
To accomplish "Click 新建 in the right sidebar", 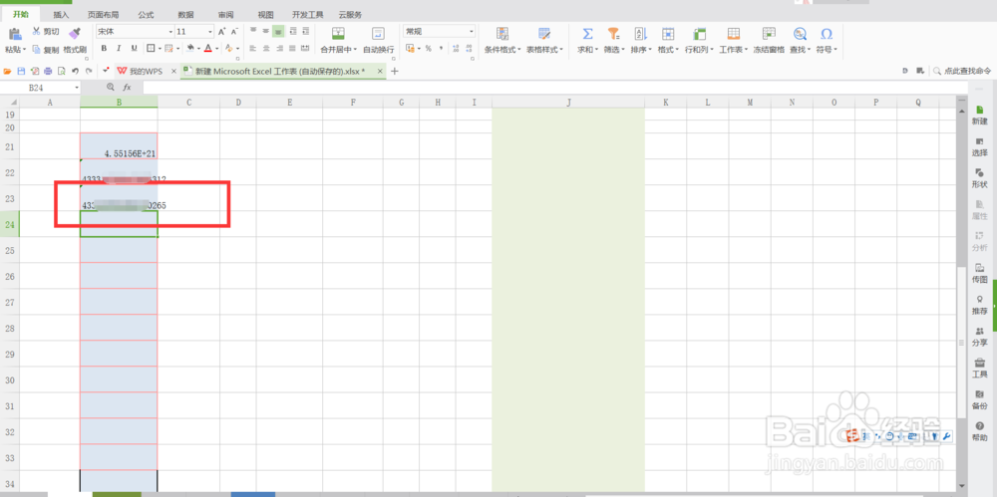I will pyautogui.click(x=980, y=115).
